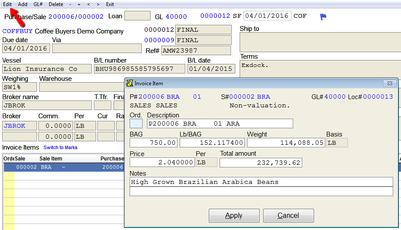
Task: Click the Loan input field
Action: [137, 16]
